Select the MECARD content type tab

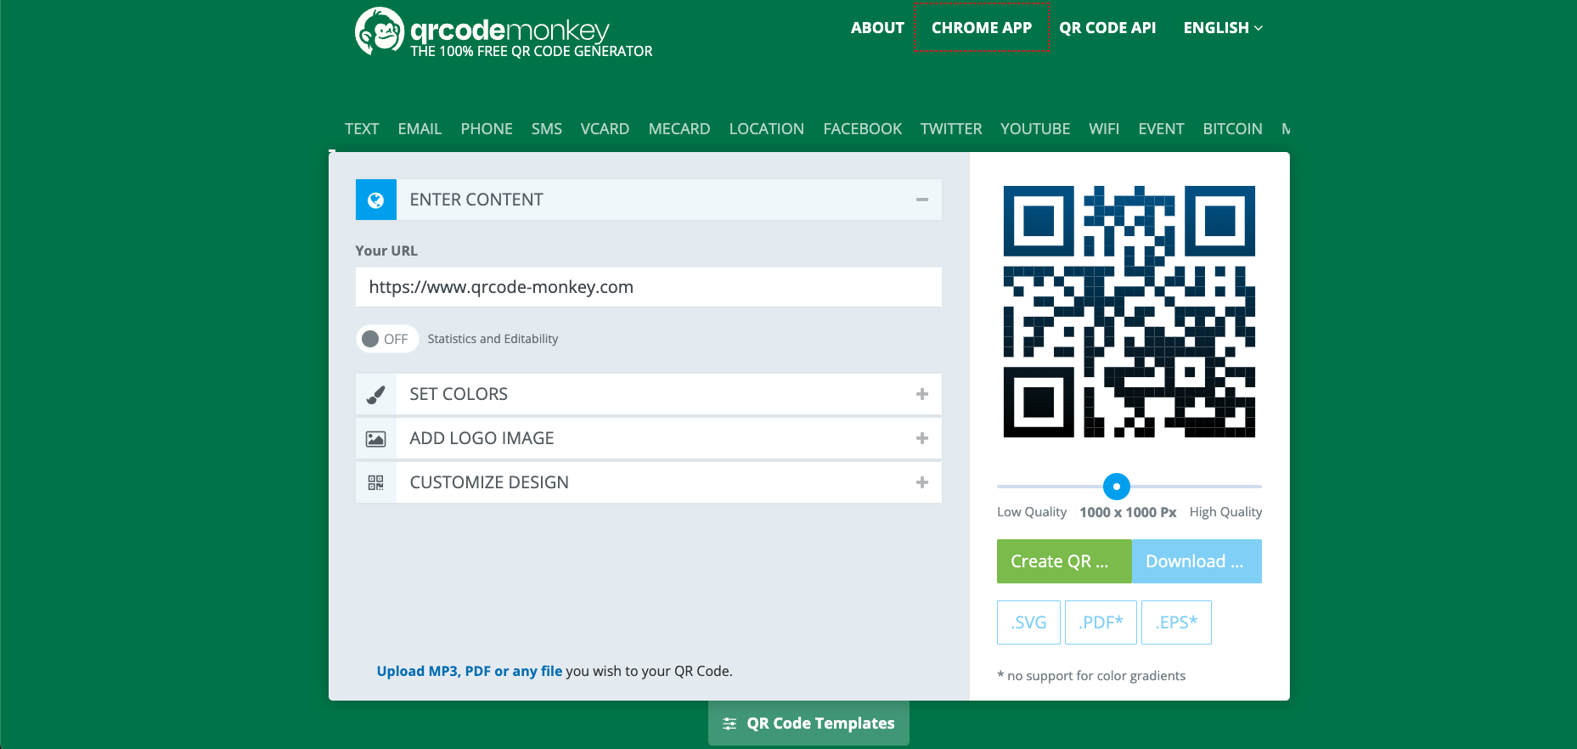[679, 129]
